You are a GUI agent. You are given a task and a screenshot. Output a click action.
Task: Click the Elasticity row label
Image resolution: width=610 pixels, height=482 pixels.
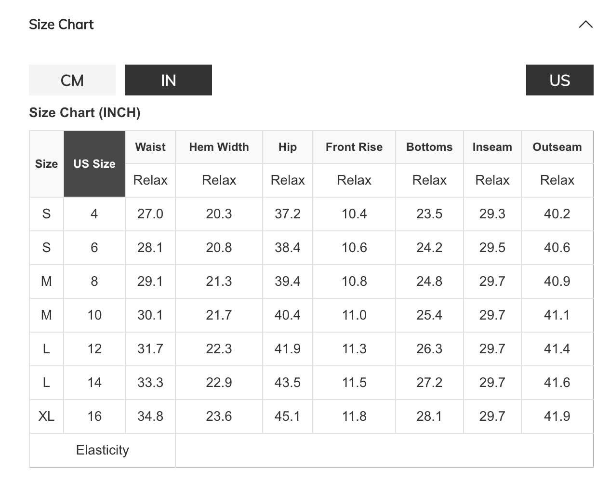coord(102,450)
